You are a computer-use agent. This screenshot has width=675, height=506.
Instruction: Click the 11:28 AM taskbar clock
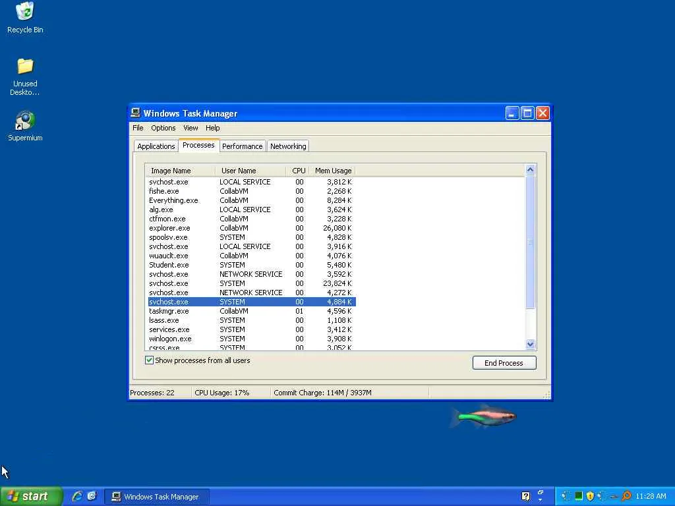point(651,496)
